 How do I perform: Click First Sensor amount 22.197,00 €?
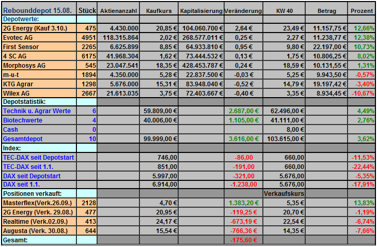click(326, 47)
